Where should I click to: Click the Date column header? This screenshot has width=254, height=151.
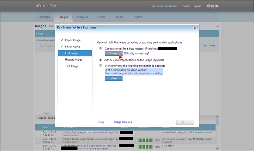pos(45,127)
